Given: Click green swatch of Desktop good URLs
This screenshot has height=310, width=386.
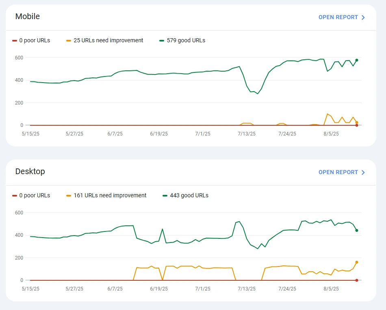Looking at the screenshot, I should pos(165,196).
